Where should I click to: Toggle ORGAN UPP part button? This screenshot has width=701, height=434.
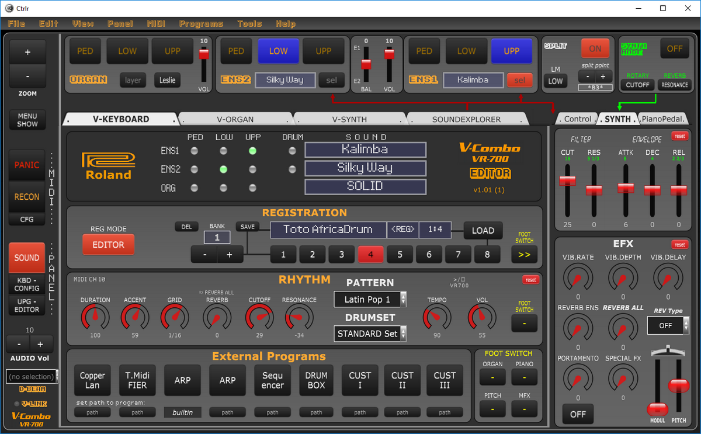[x=173, y=51]
